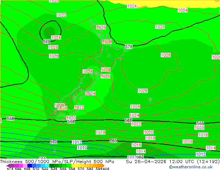Select the orange swatch above 594 in legend

(100, 165)
